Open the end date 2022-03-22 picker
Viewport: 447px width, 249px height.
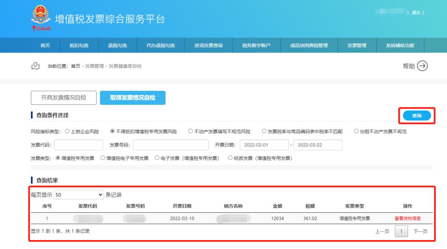pyautogui.click(x=318, y=145)
